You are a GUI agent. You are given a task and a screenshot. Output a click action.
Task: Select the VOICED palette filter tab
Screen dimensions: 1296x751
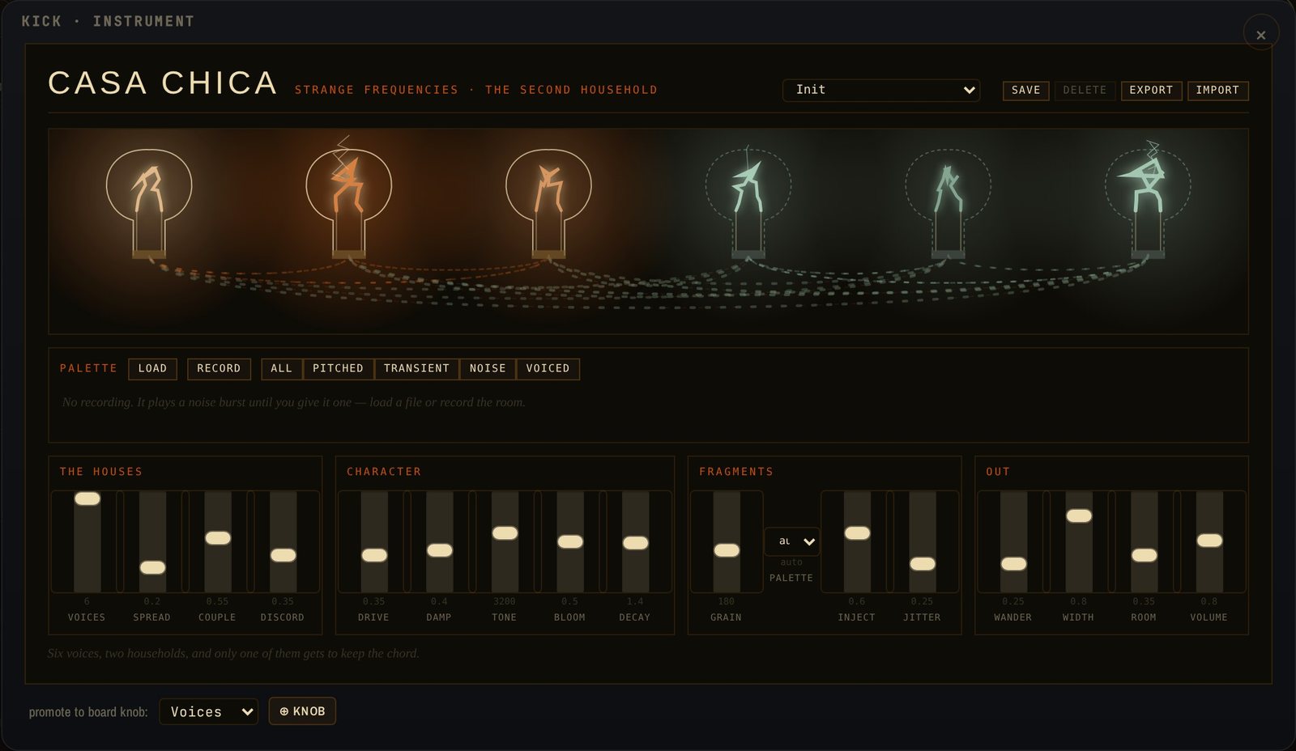click(x=548, y=369)
